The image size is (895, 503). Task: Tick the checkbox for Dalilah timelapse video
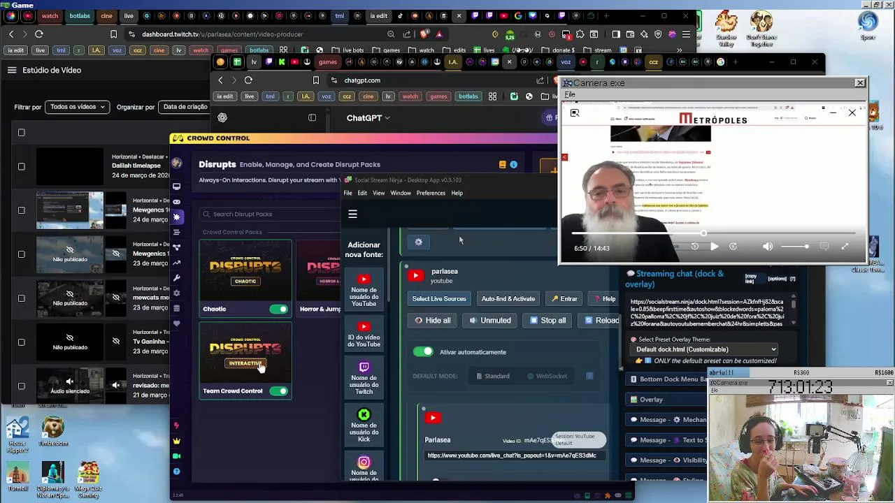[21, 166]
